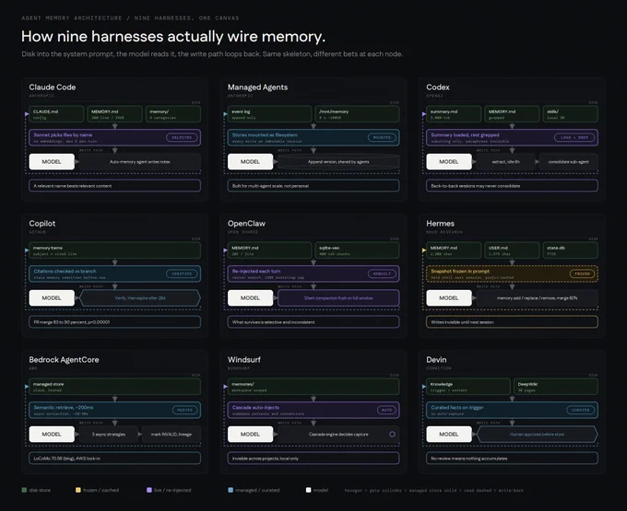Click the MODEL box in Copilot card
This screenshot has width=627, height=511.
tap(52, 297)
